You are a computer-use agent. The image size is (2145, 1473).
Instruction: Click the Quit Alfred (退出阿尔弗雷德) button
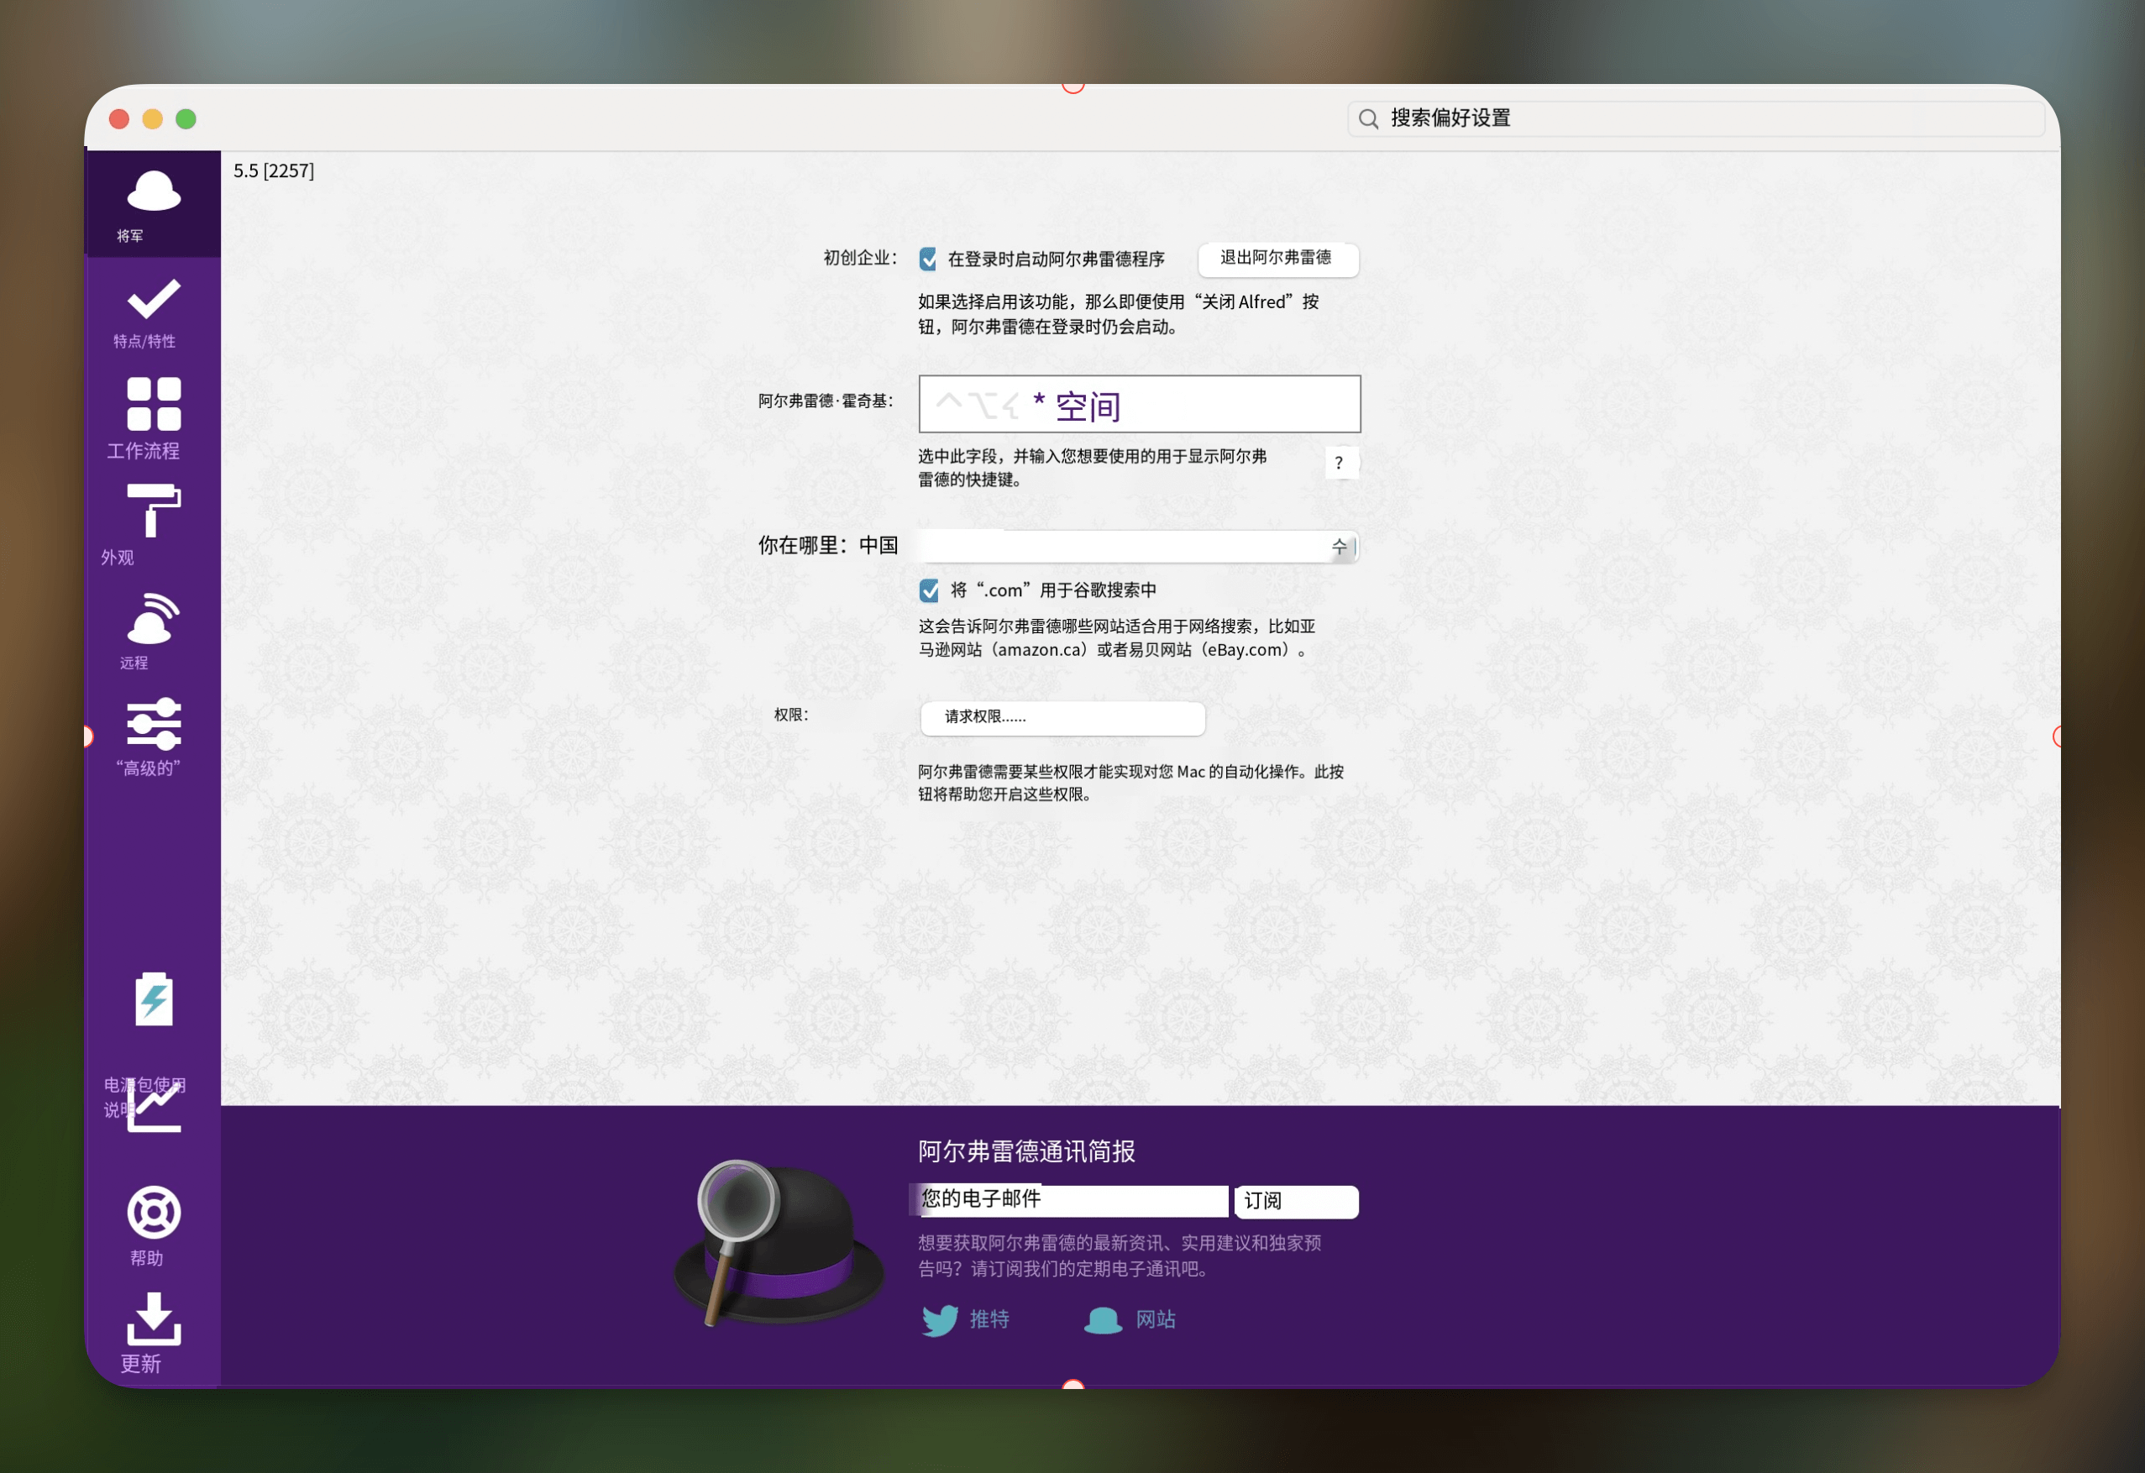point(1277,259)
